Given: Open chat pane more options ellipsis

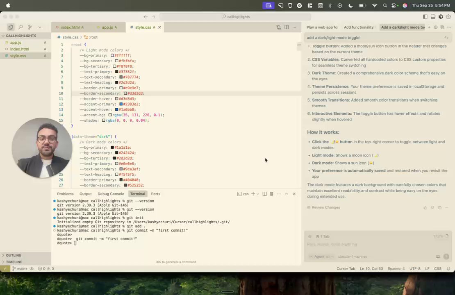Looking at the screenshot, I should point(449,27).
